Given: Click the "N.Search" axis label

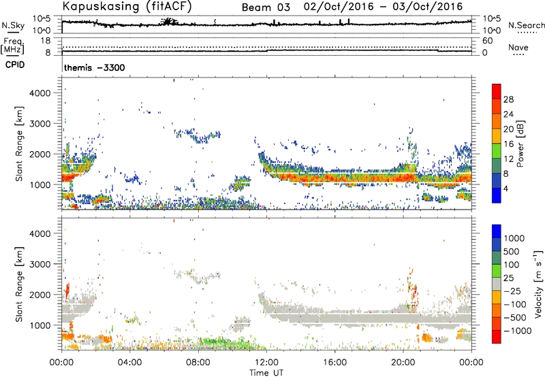Looking at the screenshot, I should coord(526,25).
